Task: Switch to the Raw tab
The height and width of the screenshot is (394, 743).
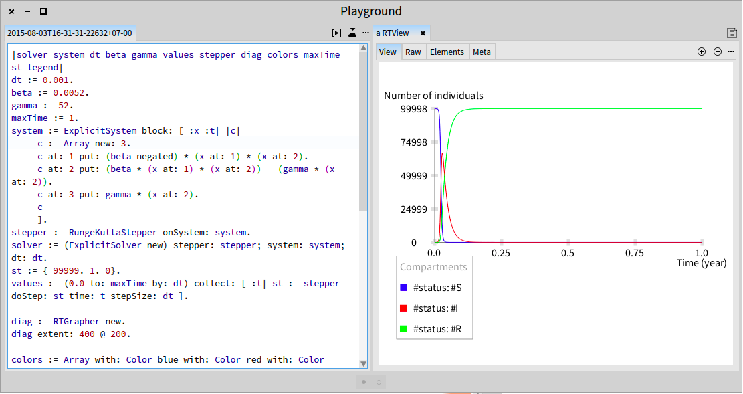Action: tap(413, 52)
